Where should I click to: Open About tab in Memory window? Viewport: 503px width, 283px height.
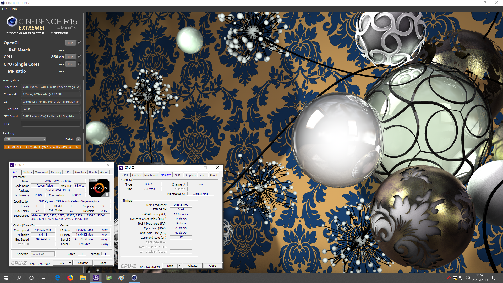click(214, 175)
